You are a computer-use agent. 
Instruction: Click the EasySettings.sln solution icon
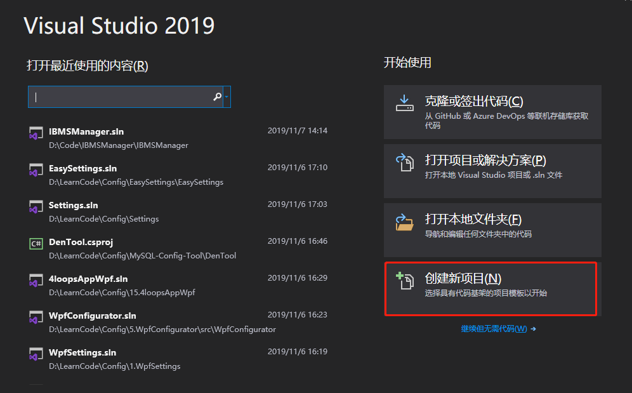36,170
